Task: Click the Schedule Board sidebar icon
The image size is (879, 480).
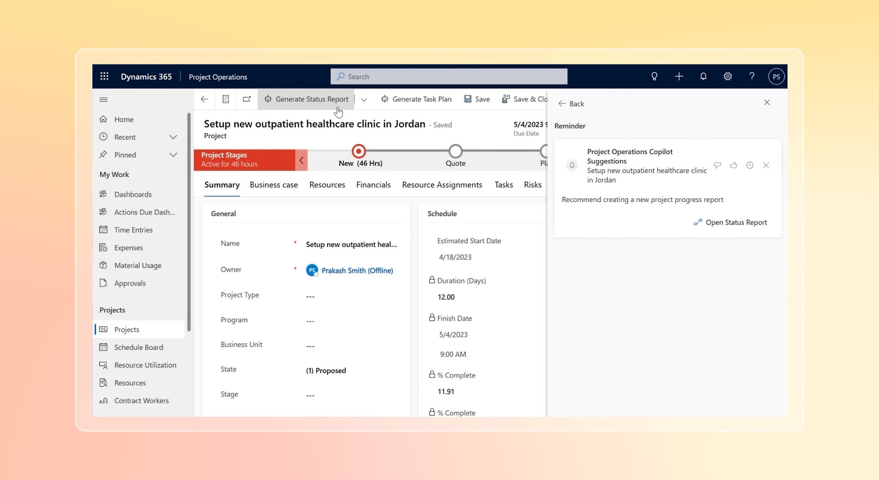Action: point(104,347)
